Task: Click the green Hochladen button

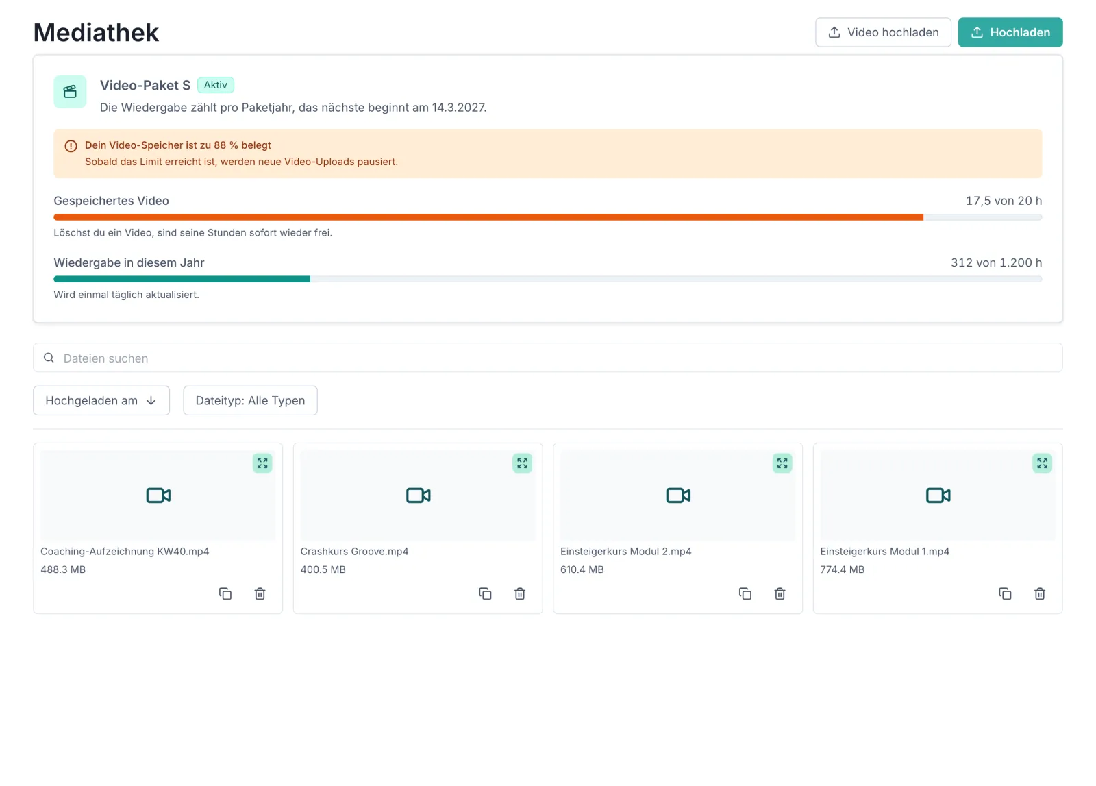Action: (x=1010, y=32)
